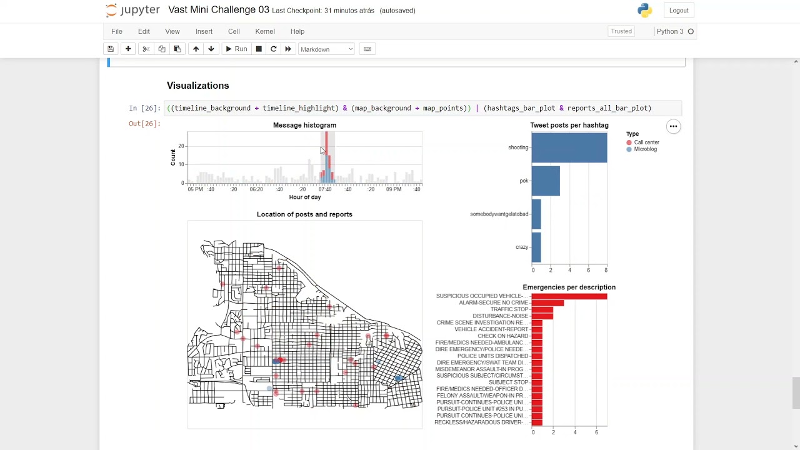Interrupt the kernel with stop icon
The height and width of the screenshot is (450, 800).
pos(259,49)
